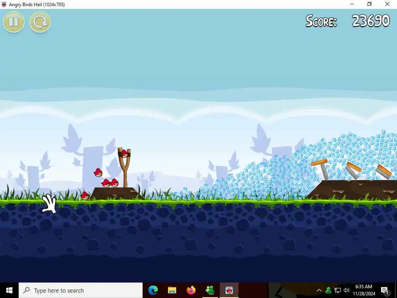Screen dimensions: 397x298
Task: Click the red bird lying on the grass
Action: click(x=85, y=196)
